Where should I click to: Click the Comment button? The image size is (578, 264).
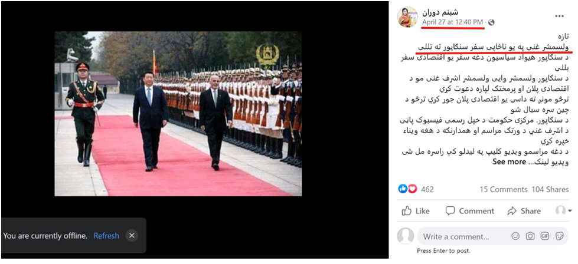click(x=469, y=211)
